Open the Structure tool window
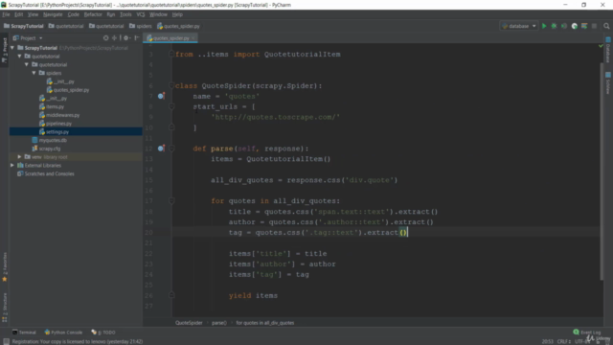 (5, 308)
